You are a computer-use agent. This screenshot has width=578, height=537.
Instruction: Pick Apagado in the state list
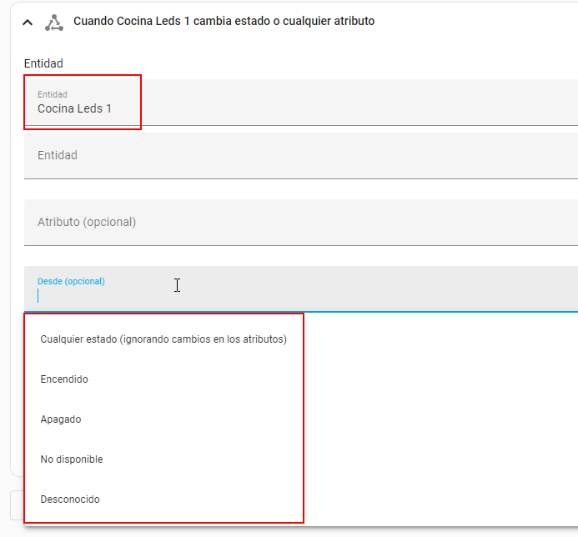click(61, 419)
